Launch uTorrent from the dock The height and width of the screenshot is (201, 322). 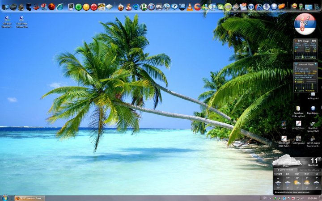point(144,7)
